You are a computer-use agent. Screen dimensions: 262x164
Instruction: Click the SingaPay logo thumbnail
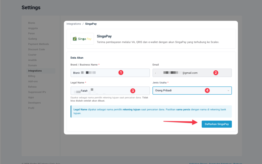click(x=82, y=39)
